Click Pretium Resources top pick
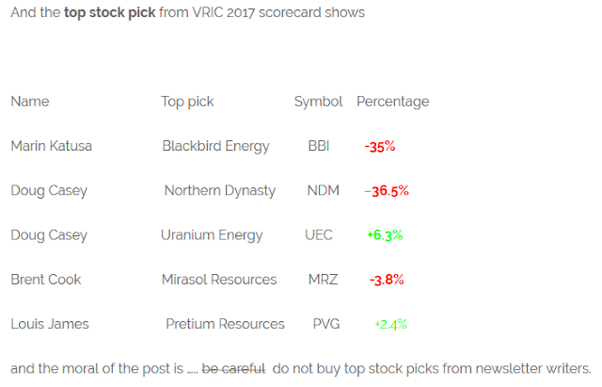This screenshot has height=387, width=602. point(225,324)
